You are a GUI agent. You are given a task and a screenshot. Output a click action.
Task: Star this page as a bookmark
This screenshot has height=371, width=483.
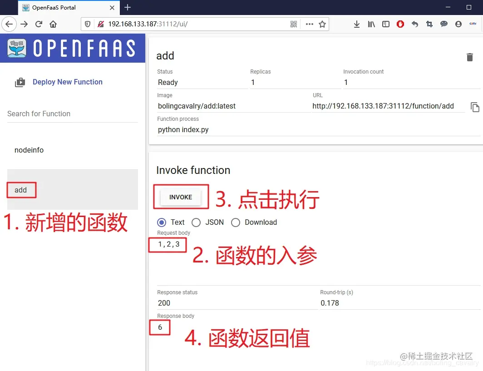[x=322, y=24]
